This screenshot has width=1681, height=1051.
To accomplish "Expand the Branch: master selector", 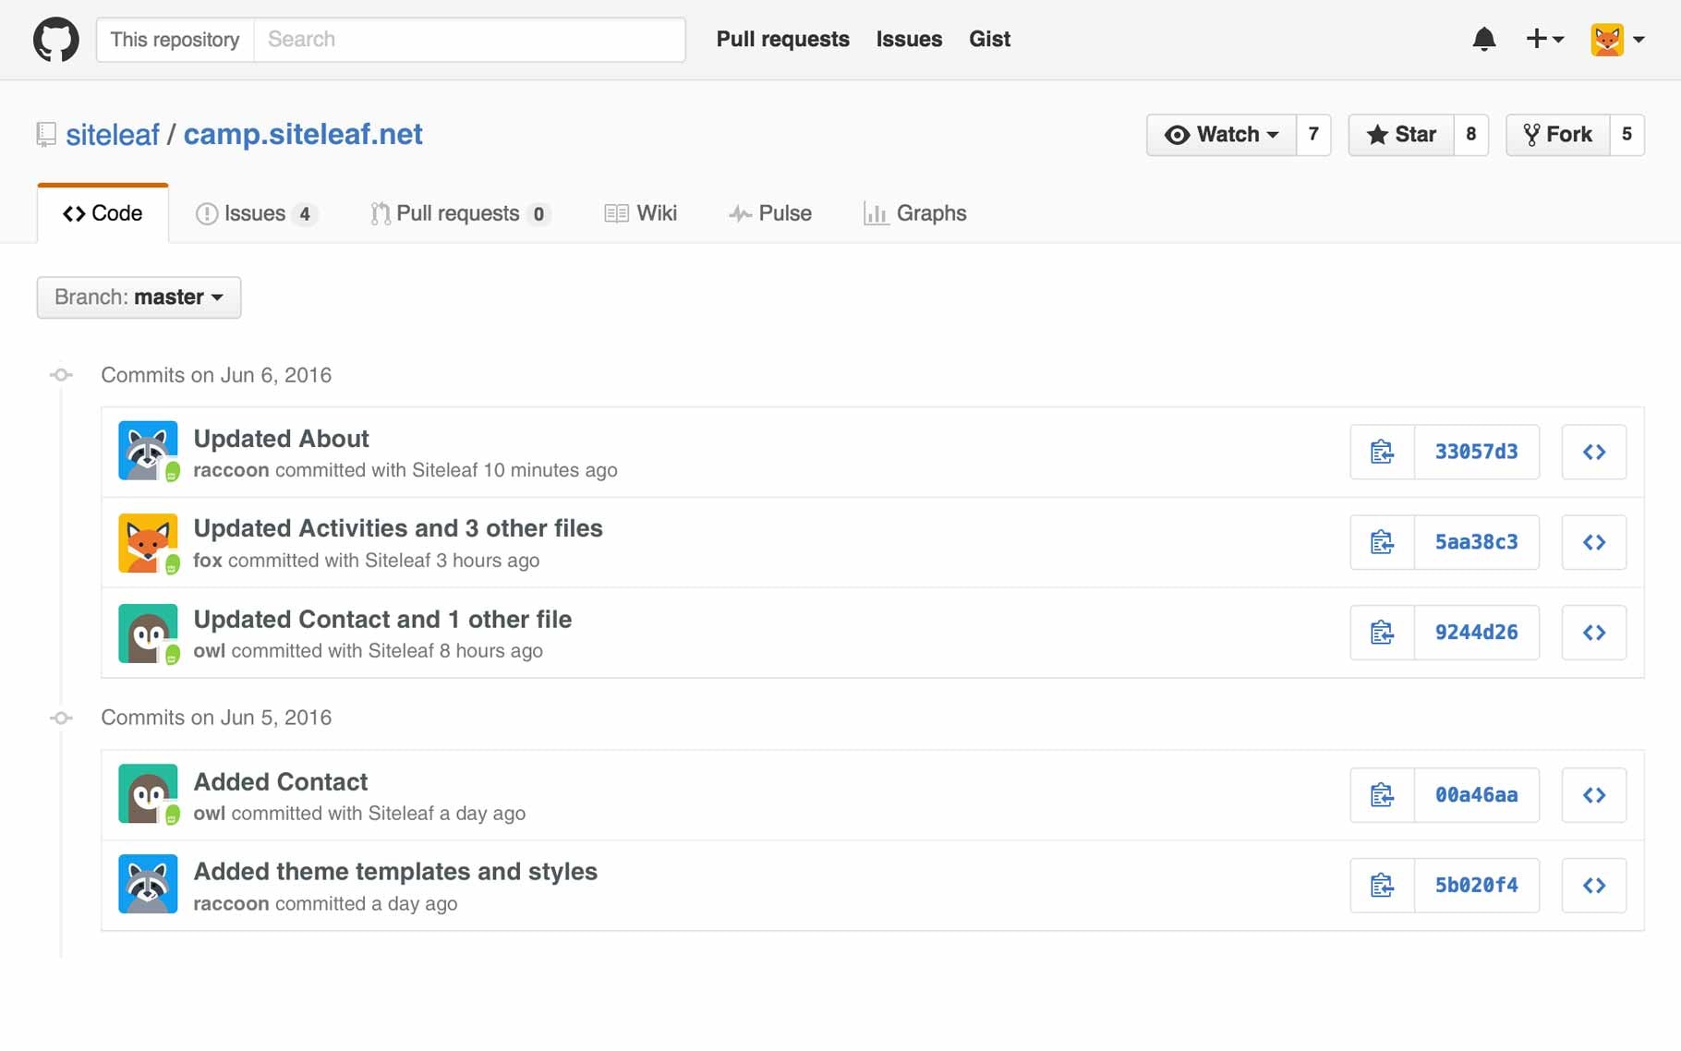I will click(139, 297).
